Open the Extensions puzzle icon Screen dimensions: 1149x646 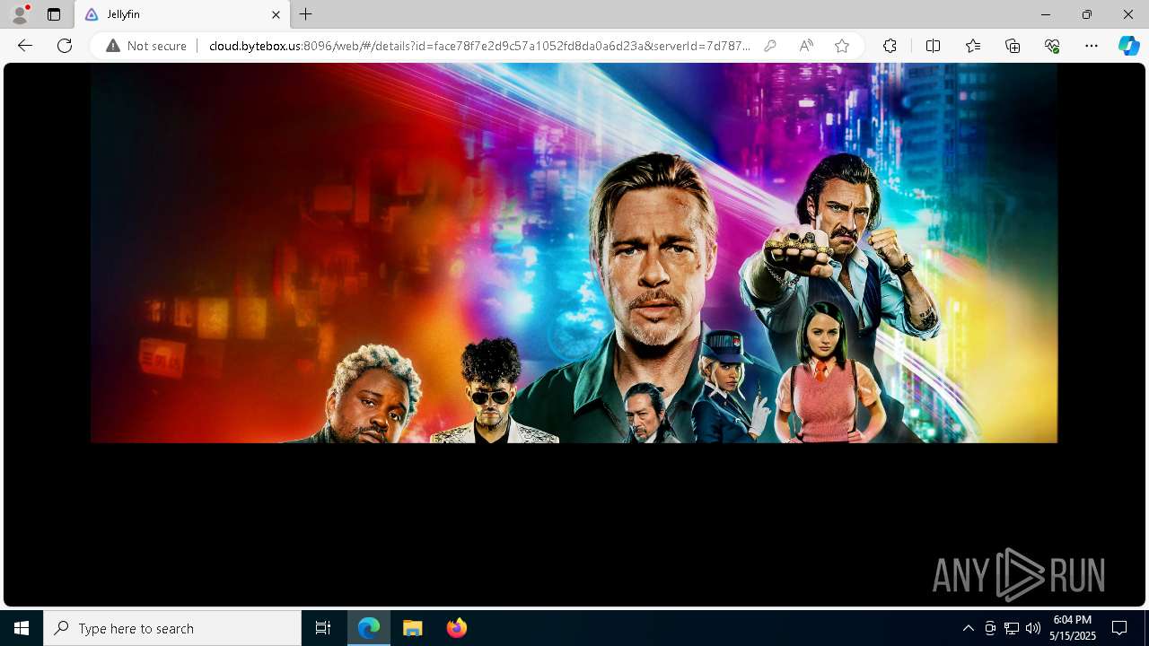890,46
